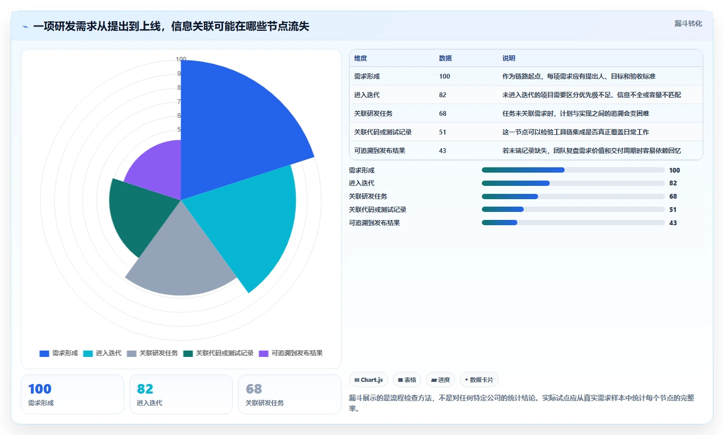Screen dimensions: 724x435
Task: Click the 表格 tag chip
Action: (407, 380)
